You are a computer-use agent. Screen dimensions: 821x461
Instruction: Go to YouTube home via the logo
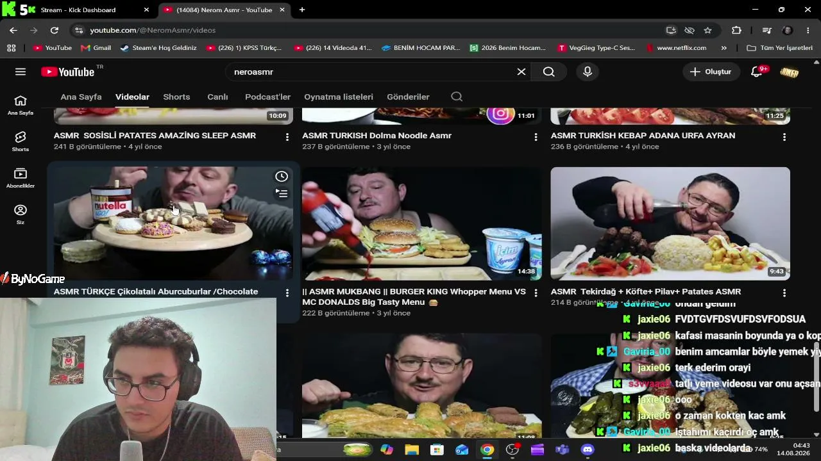tap(67, 72)
